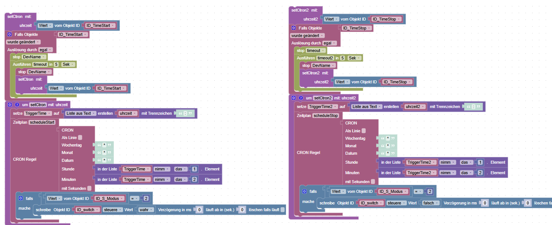Toggle mit Sekunden checkbox in scheduleStop CRON

(373, 182)
